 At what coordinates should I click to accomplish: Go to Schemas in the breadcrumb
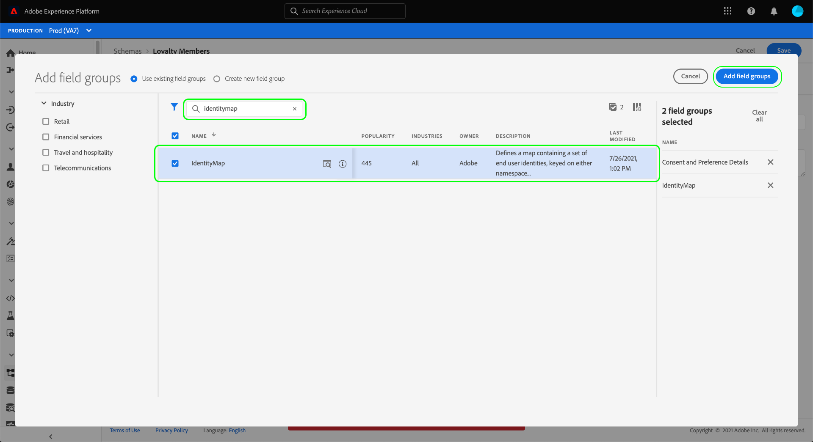pos(127,51)
